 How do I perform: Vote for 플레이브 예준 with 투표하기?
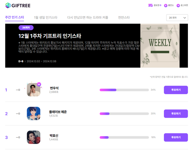[176, 114]
